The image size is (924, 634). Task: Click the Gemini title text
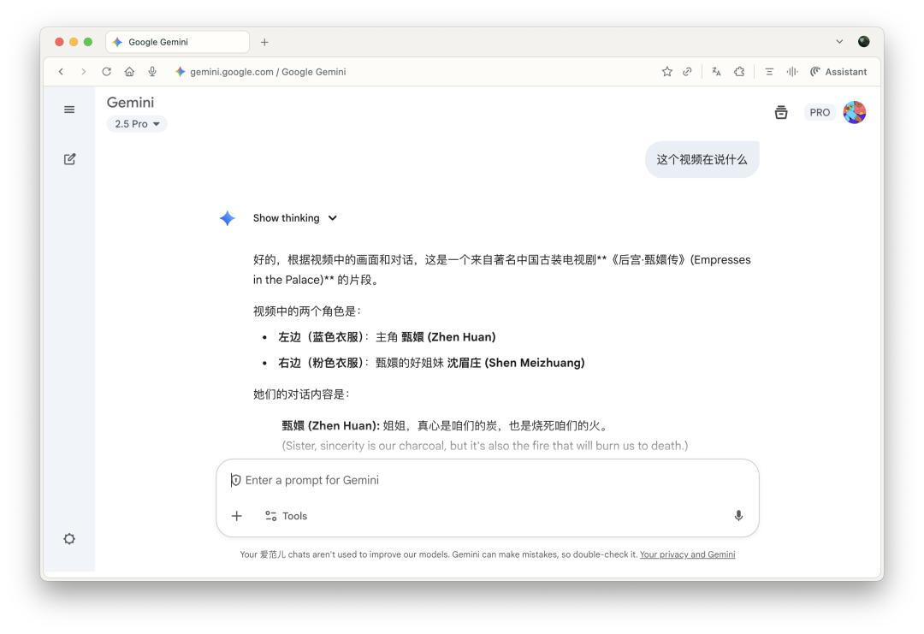[130, 103]
